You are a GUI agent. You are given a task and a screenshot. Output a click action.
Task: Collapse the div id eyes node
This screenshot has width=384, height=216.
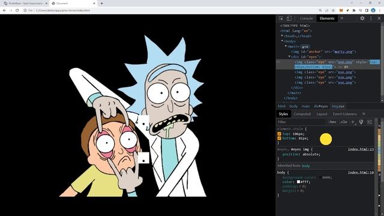(x=289, y=56)
